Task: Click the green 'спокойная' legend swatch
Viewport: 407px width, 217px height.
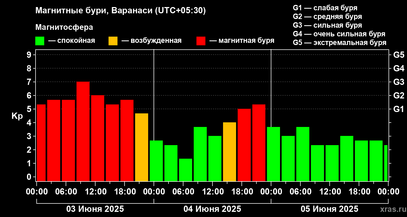Action: point(40,41)
